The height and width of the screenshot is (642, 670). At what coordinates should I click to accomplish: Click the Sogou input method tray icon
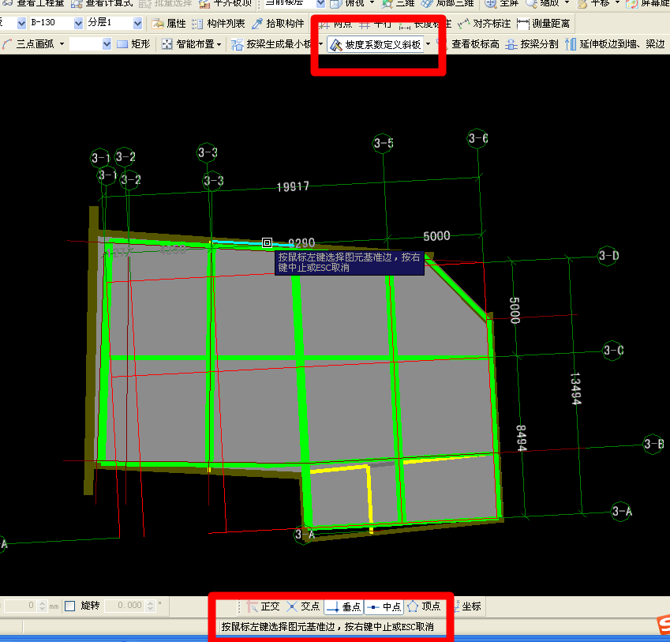[664, 625]
